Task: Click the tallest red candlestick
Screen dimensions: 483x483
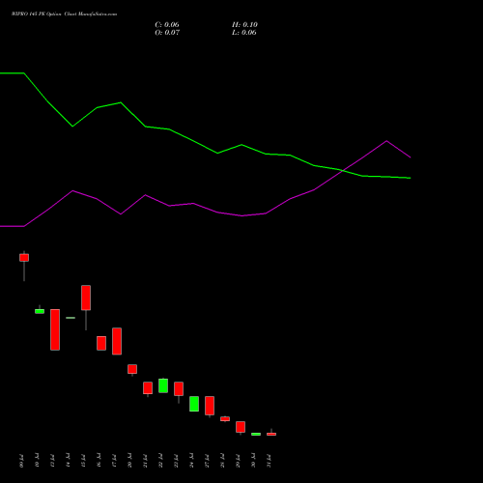Action: coord(55,329)
